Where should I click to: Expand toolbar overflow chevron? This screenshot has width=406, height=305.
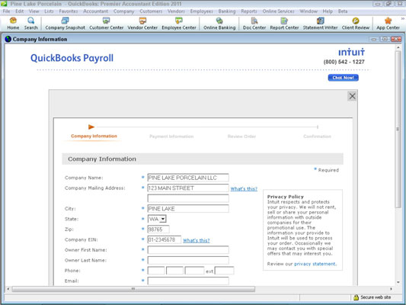[x=403, y=18]
